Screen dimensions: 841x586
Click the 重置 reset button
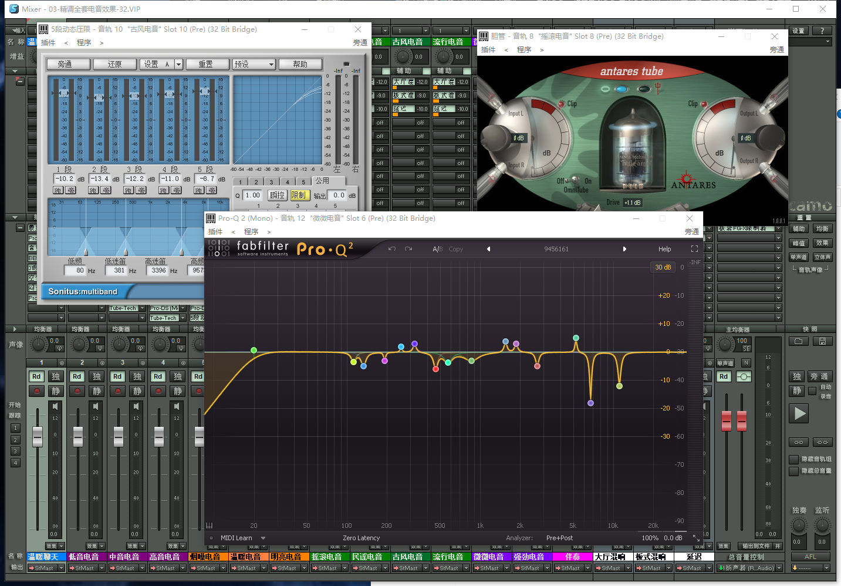(x=206, y=64)
